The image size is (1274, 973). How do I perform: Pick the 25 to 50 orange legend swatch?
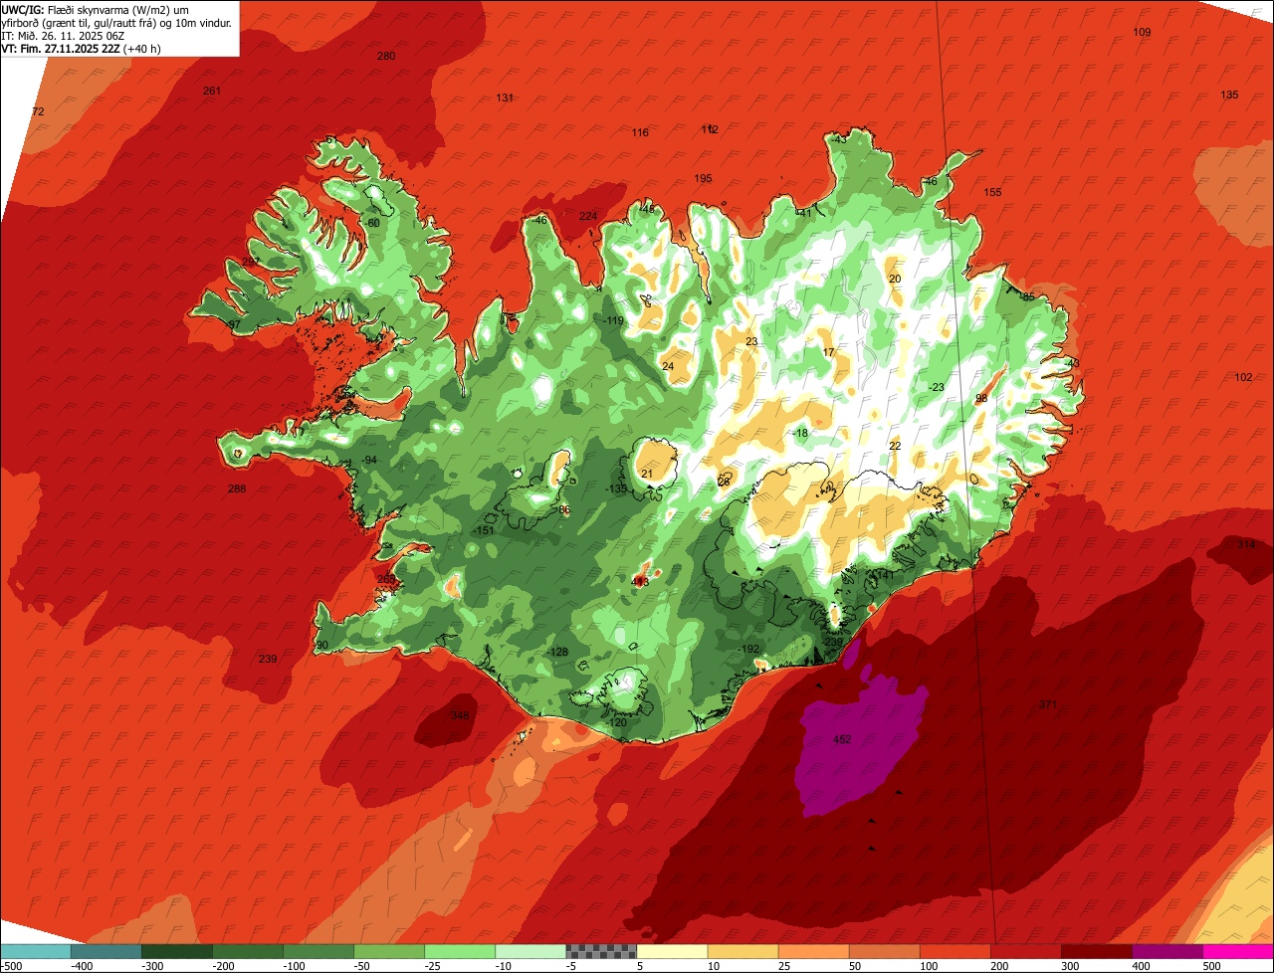tap(813, 952)
